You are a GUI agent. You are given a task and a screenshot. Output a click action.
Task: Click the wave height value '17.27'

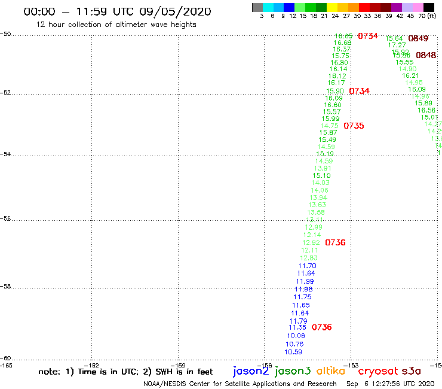coord(397,45)
